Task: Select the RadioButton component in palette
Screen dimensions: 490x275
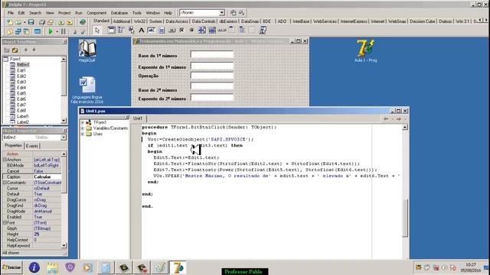Action: pos(191,31)
